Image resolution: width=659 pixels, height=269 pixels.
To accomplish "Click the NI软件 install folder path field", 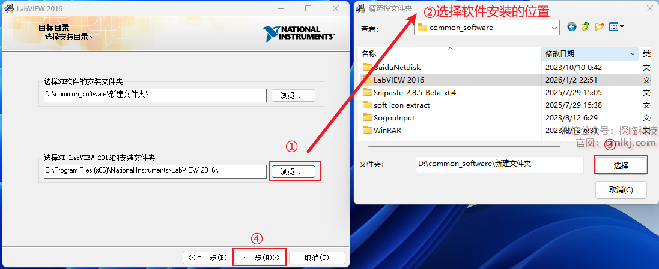I will coord(155,95).
